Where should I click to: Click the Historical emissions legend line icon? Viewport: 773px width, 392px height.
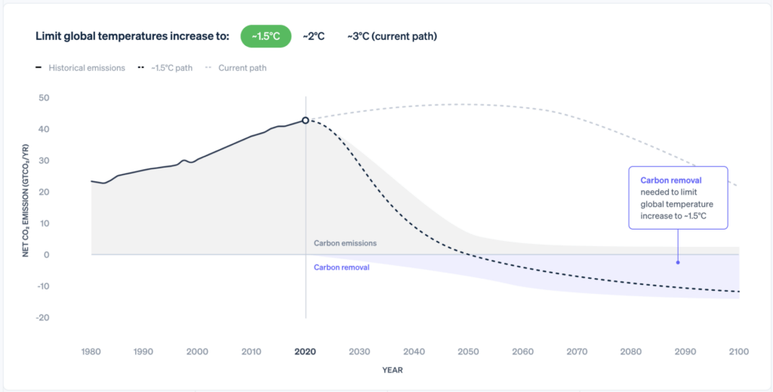pyautogui.click(x=38, y=68)
